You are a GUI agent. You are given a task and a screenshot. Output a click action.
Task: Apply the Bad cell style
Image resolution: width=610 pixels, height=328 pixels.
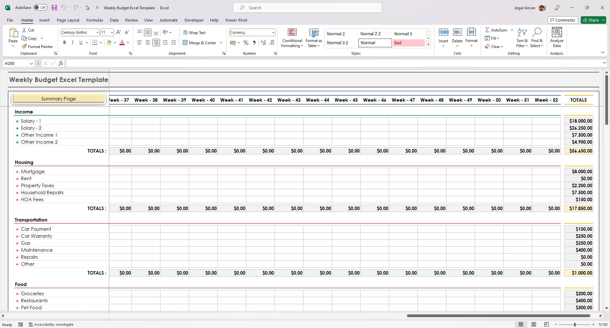tap(409, 43)
